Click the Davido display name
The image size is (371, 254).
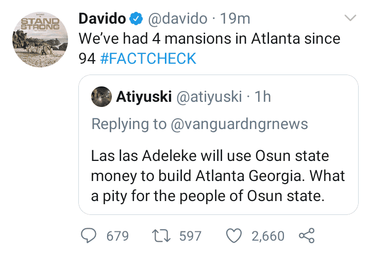[x=102, y=20]
